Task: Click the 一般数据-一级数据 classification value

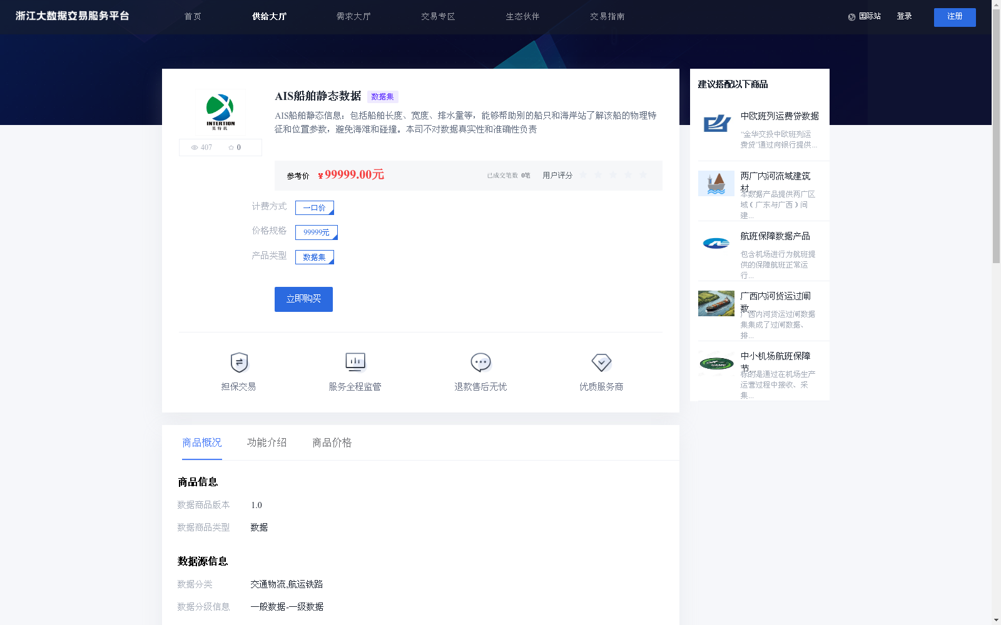Action: pos(287,607)
